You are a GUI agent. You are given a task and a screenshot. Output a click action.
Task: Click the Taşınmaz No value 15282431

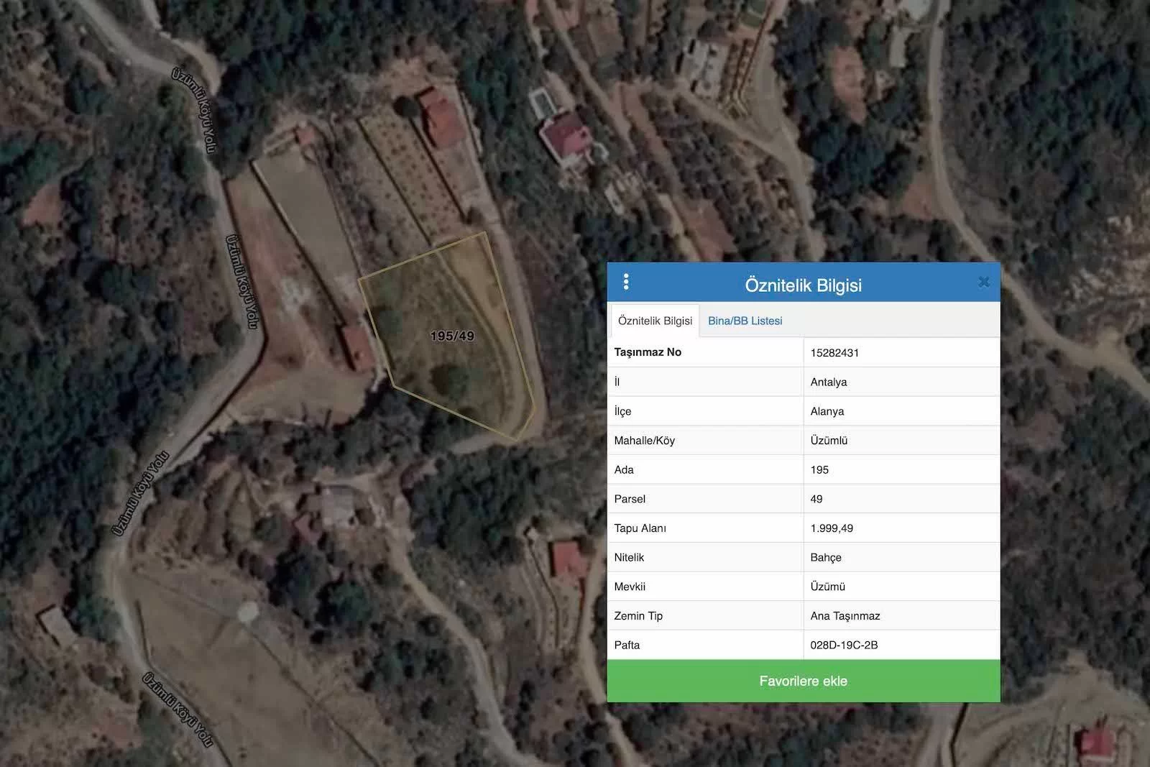pyautogui.click(x=834, y=353)
